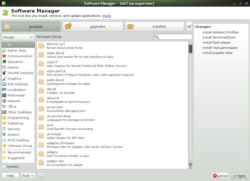Click 'install flash-player' in Changes
Image resolution: width=250 pixels, height=181 pixels.
pos(216,43)
